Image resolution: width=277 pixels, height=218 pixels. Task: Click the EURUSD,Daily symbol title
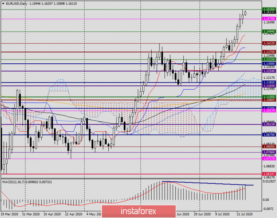coord(16,3)
